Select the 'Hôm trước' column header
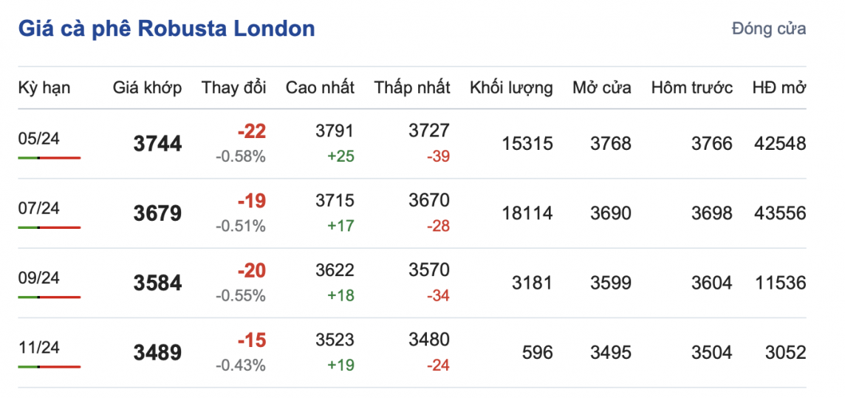 tap(691, 88)
